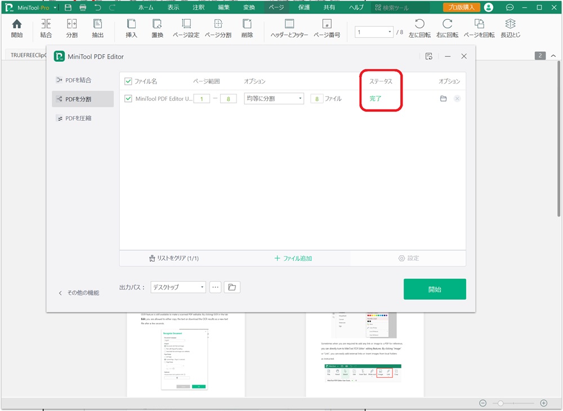Select the ページ分割 page split tool
563x411 pixels.
click(218, 28)
